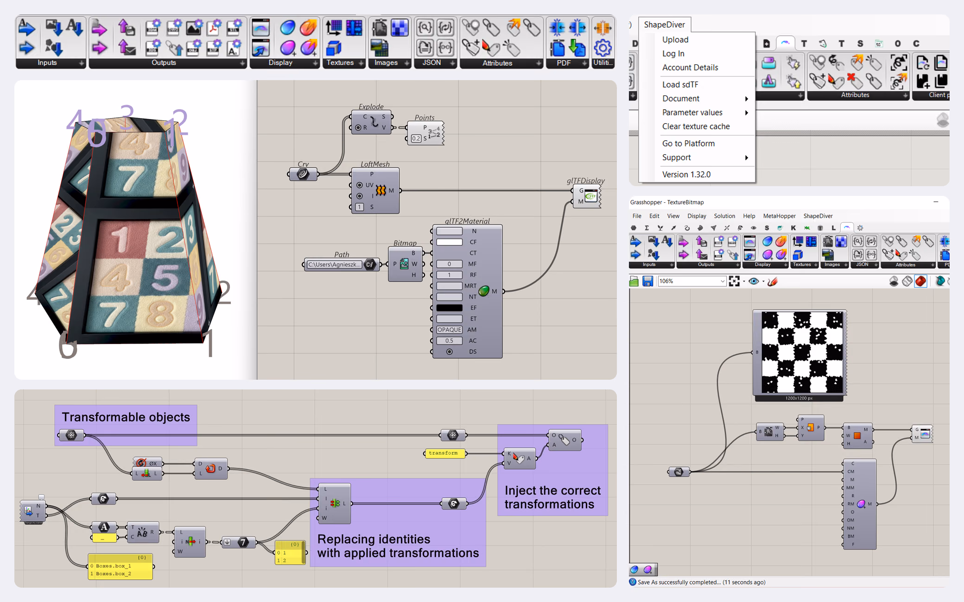Click Log In in ShapeDiver menu
The width and height of the screenshot is (964, 602).
(673, 54)
